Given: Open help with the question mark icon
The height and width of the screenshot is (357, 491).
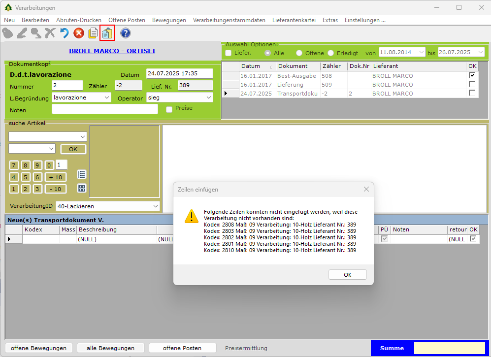Looking at the screenshot, I should (125, 33).
